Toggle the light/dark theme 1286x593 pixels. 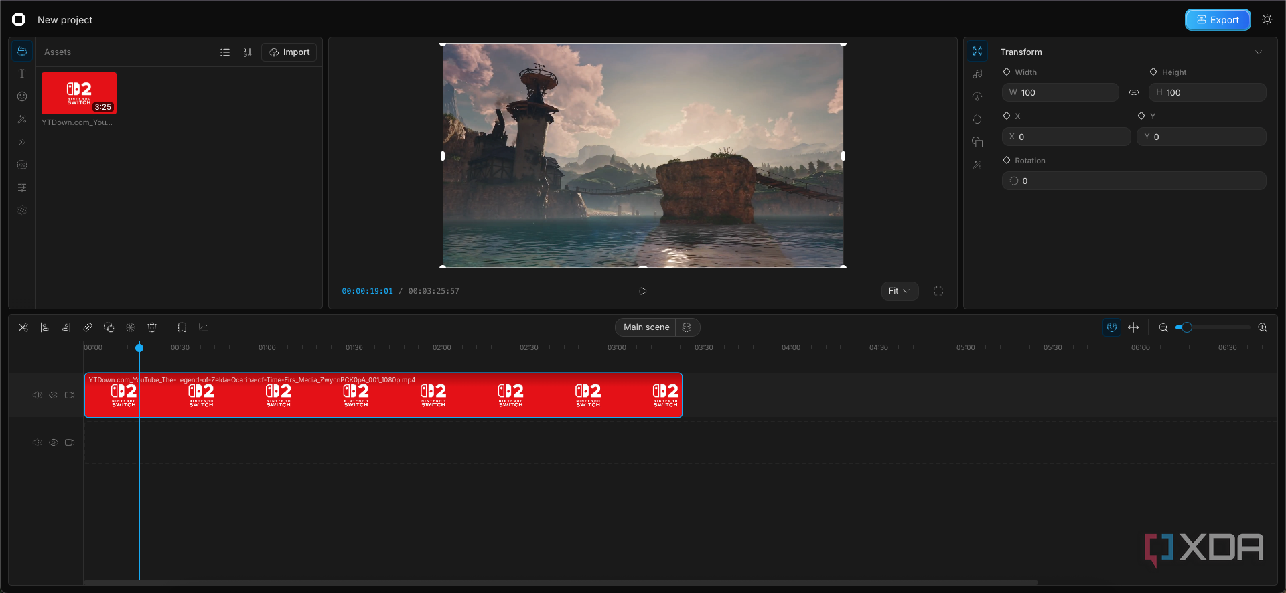point(1267,19)
